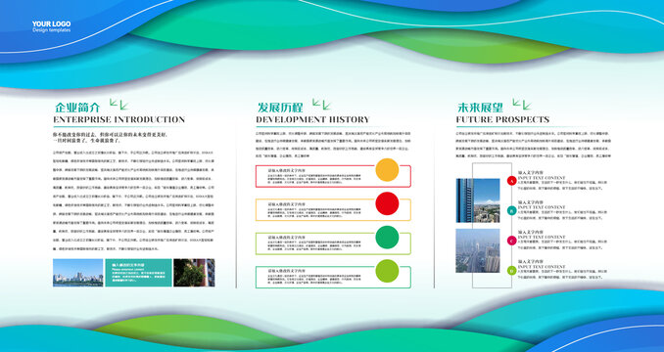This screenshot has height=352, width=664.
Task: Open the hazy aerial city photo
Action: coord(478,250)
